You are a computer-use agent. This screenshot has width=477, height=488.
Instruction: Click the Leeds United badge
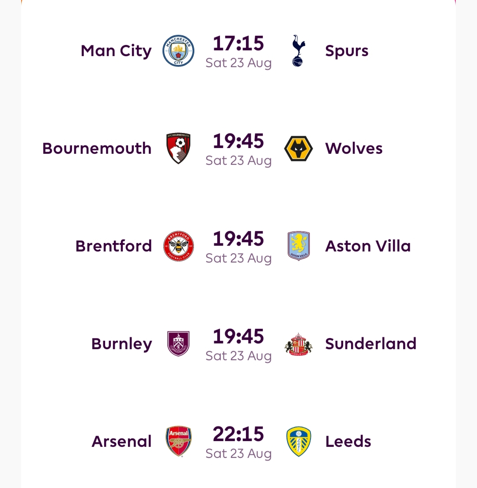pos(299,441)
